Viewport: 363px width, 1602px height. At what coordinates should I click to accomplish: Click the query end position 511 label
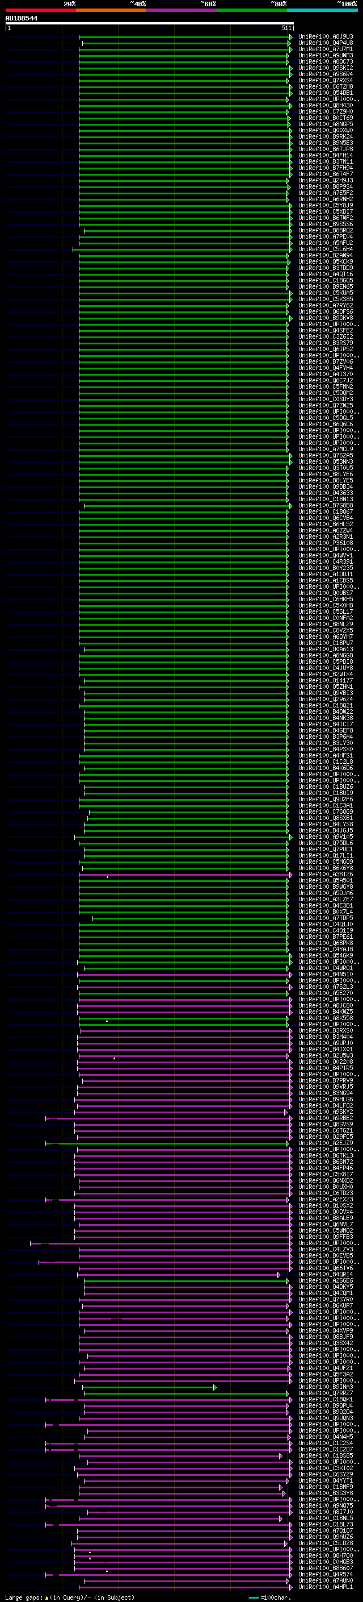[286, 28]
